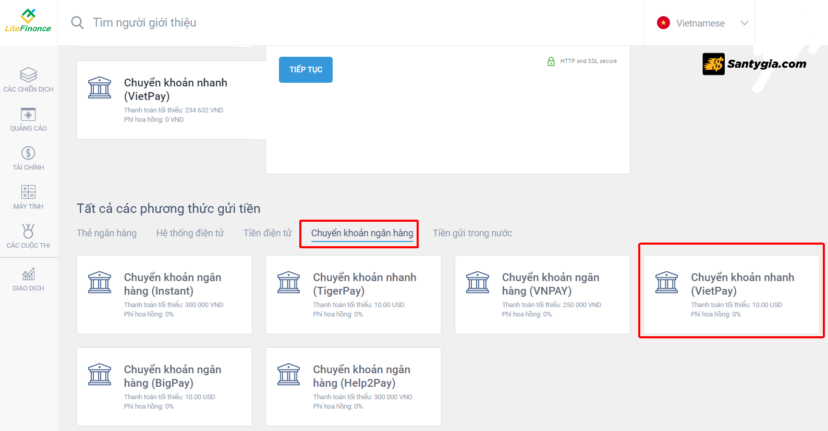This screenshot has height=431, width=828.
Task: Click the Tiếp tục button
Action: click(306, 70)
